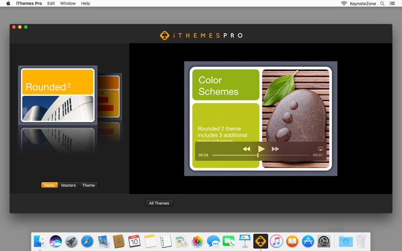
Task: Open Finder from the Dock
Action: tap(40, 241)
